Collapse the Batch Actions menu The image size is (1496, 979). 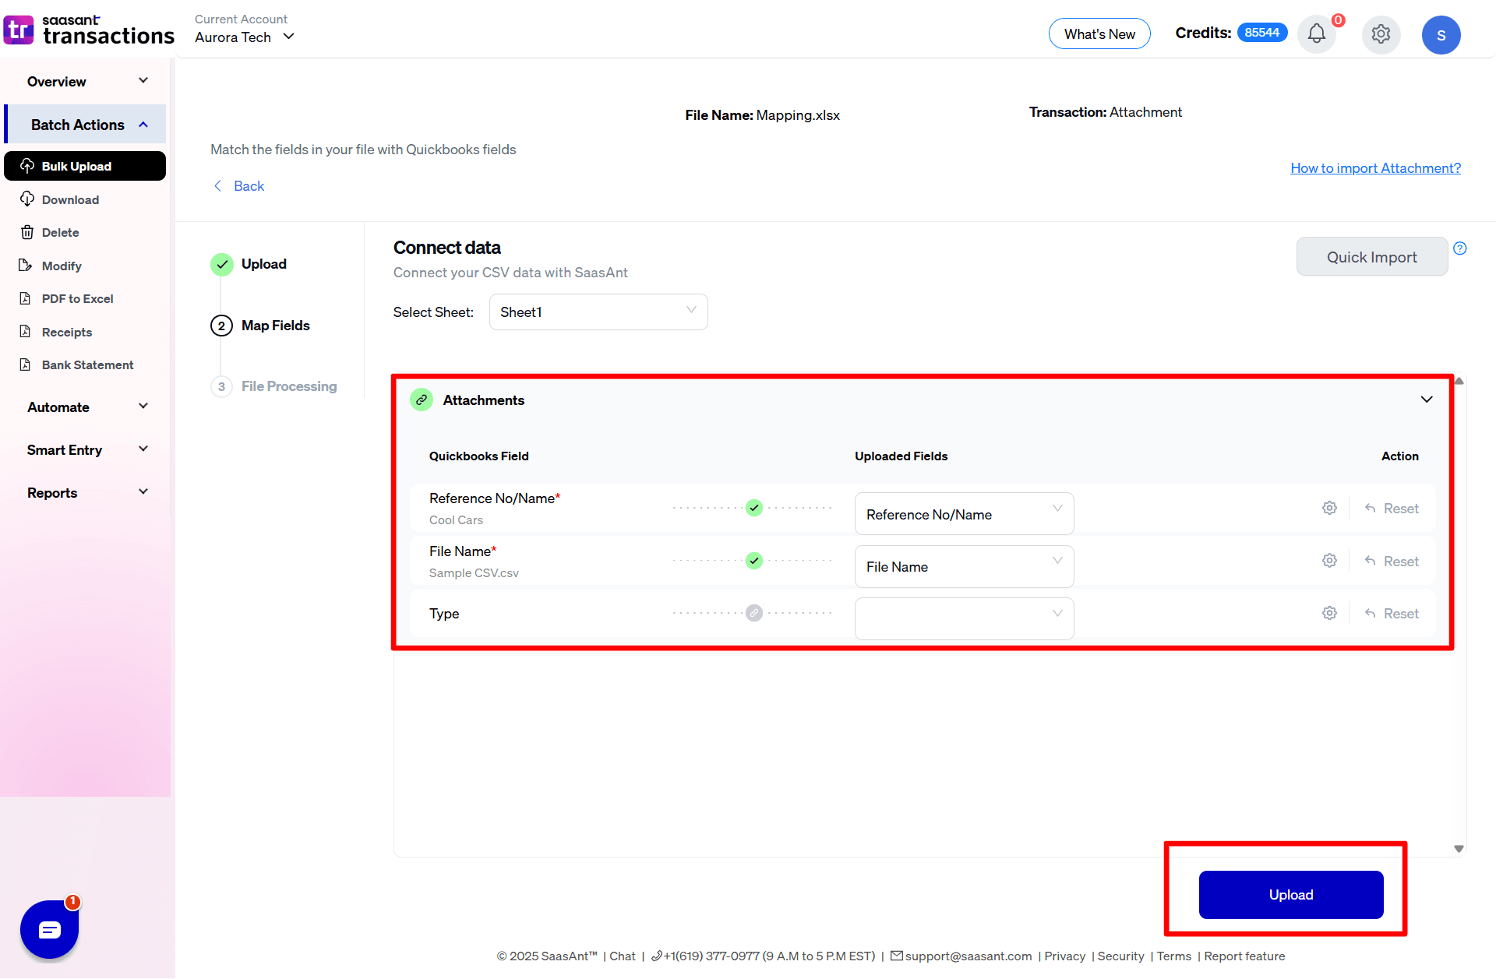85,124
